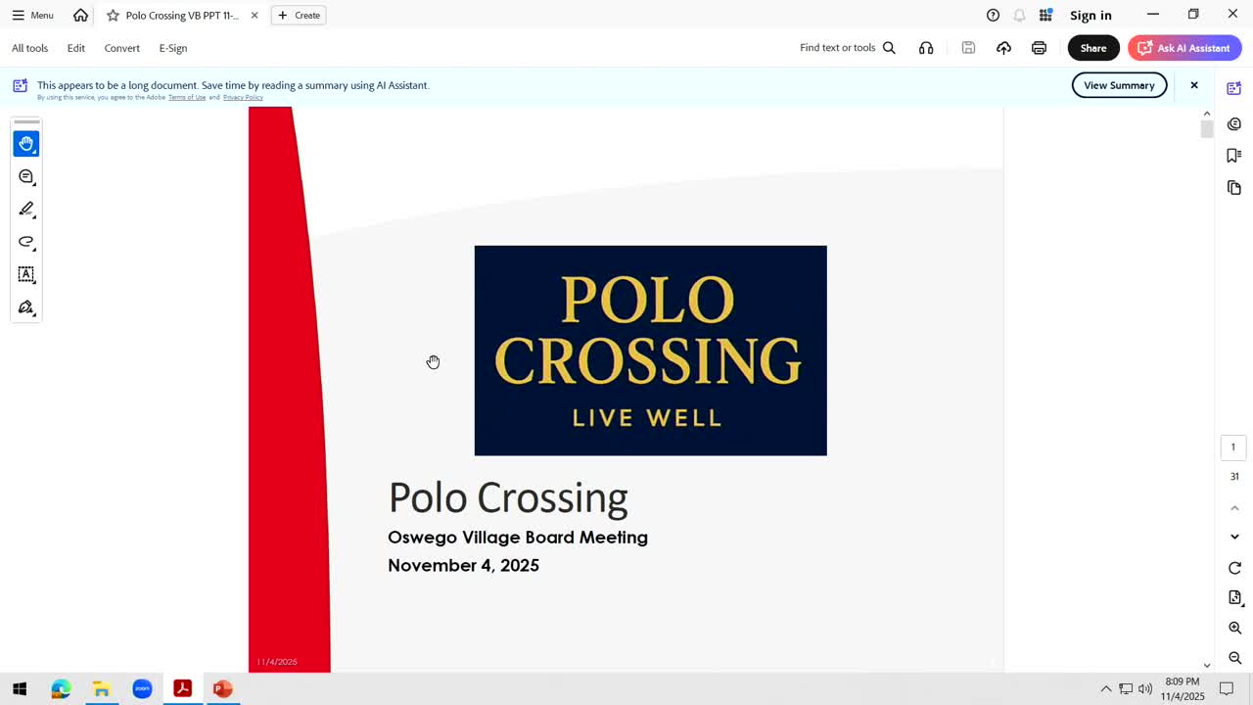Click the "Oswego Village Board Meeting" text

coord(518,538)
